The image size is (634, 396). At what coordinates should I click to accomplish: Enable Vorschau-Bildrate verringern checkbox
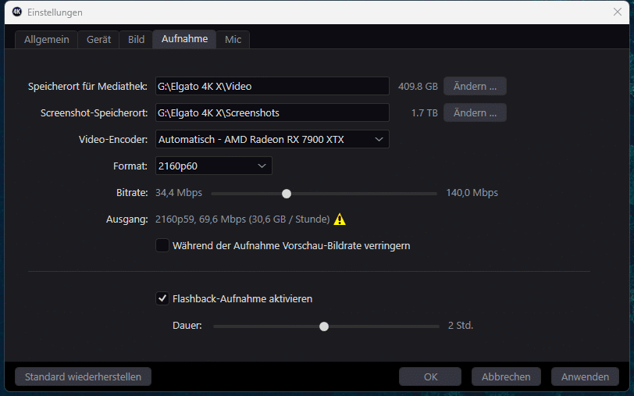[162, 245]
